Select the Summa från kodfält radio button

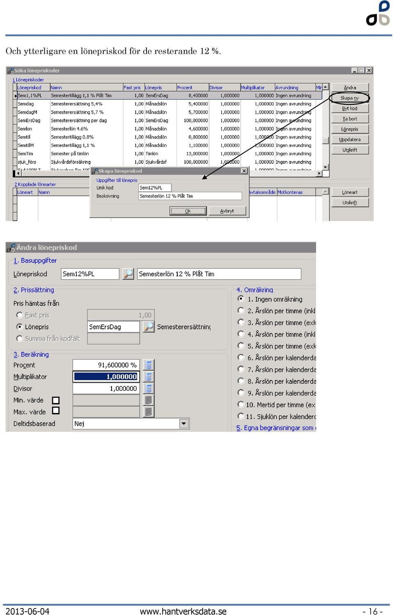coord(19,338)
